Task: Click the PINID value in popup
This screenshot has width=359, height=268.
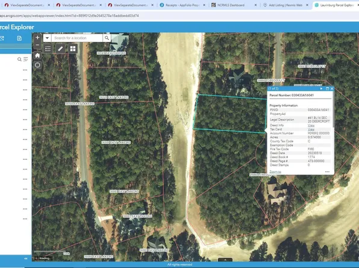Action: click(x=318, y=110)
